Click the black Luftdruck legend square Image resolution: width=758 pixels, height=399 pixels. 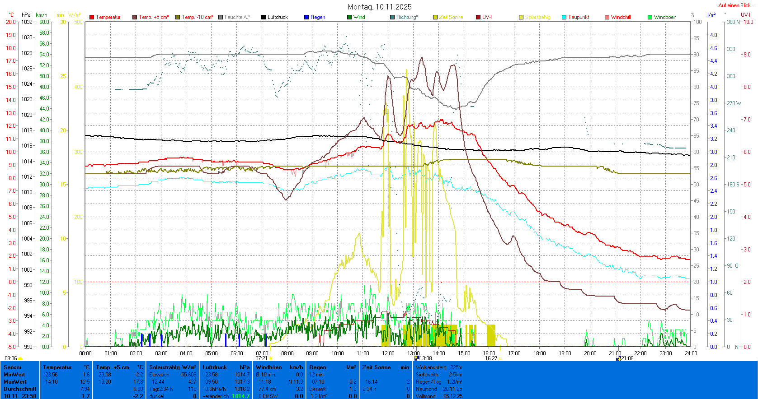tap(264, 17)
